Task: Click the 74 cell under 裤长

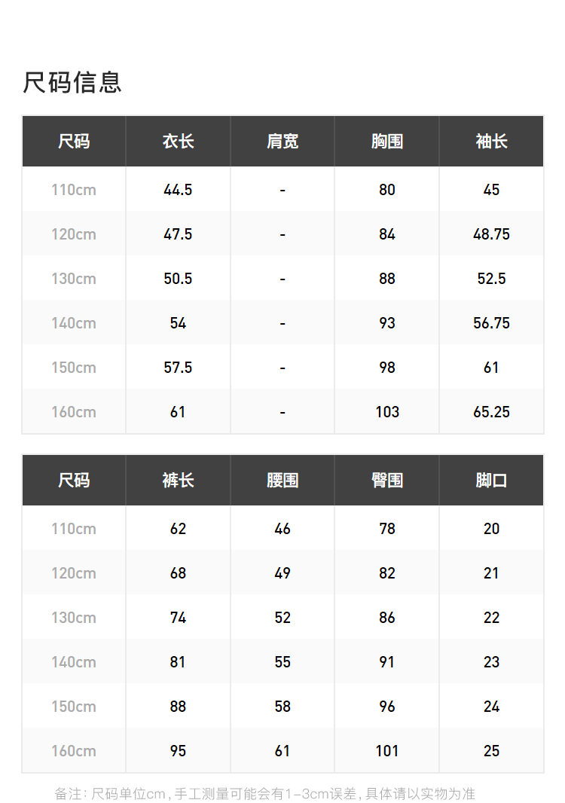Action: point(178,618)
